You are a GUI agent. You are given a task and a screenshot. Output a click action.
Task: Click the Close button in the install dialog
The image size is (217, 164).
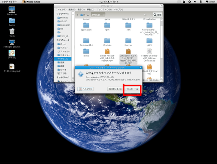coord(115,89)
